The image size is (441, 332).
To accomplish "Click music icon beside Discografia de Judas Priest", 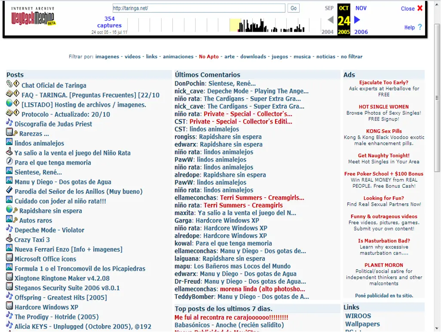I will point(9,123).
